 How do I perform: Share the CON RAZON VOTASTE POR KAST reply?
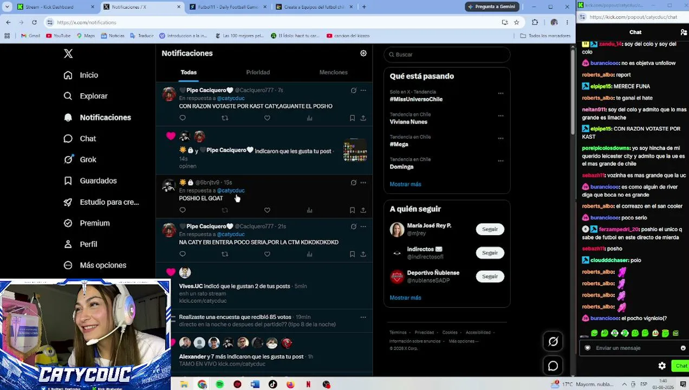click(363, 118)
